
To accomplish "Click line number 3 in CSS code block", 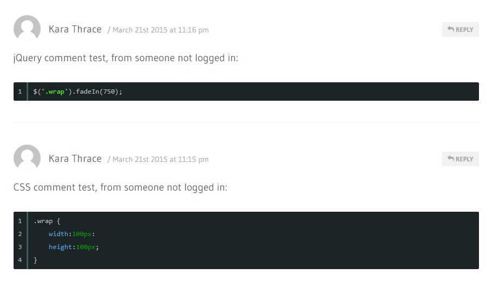I will point(20,247).
